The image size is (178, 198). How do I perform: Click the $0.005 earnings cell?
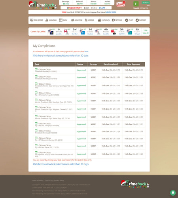[93, 154]
